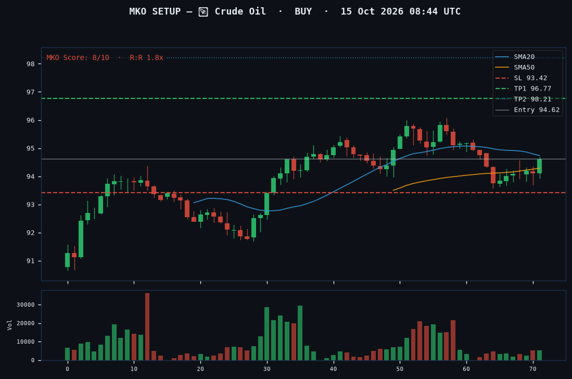Click the volume axis label 20000
Viewport: 572px width, 379px height.
pos(26,323)
